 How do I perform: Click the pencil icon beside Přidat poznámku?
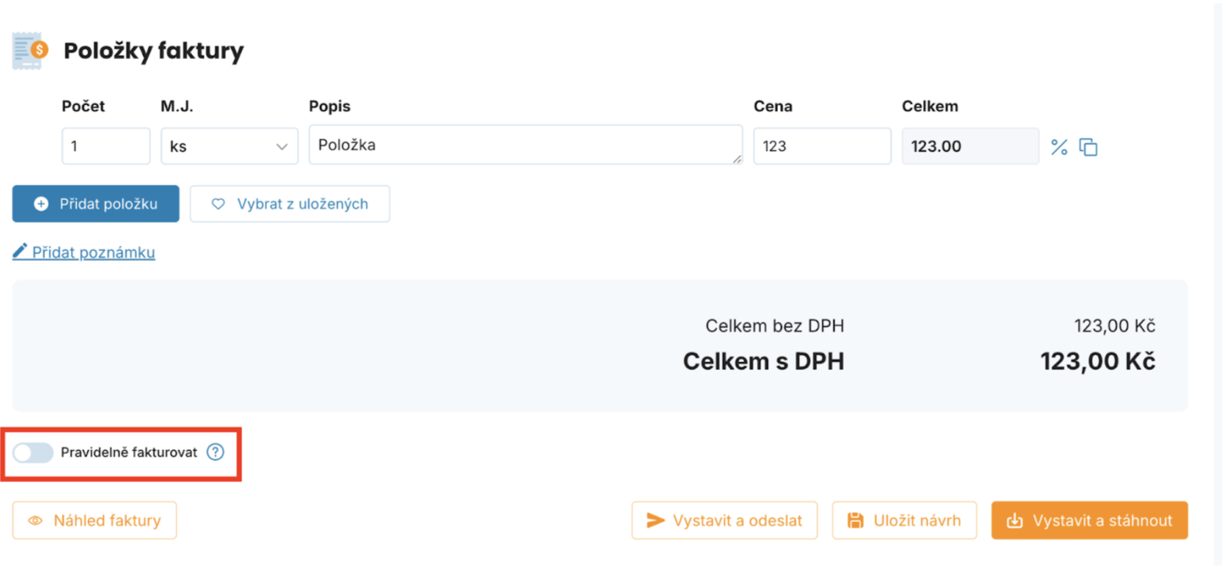click(20, 251)
